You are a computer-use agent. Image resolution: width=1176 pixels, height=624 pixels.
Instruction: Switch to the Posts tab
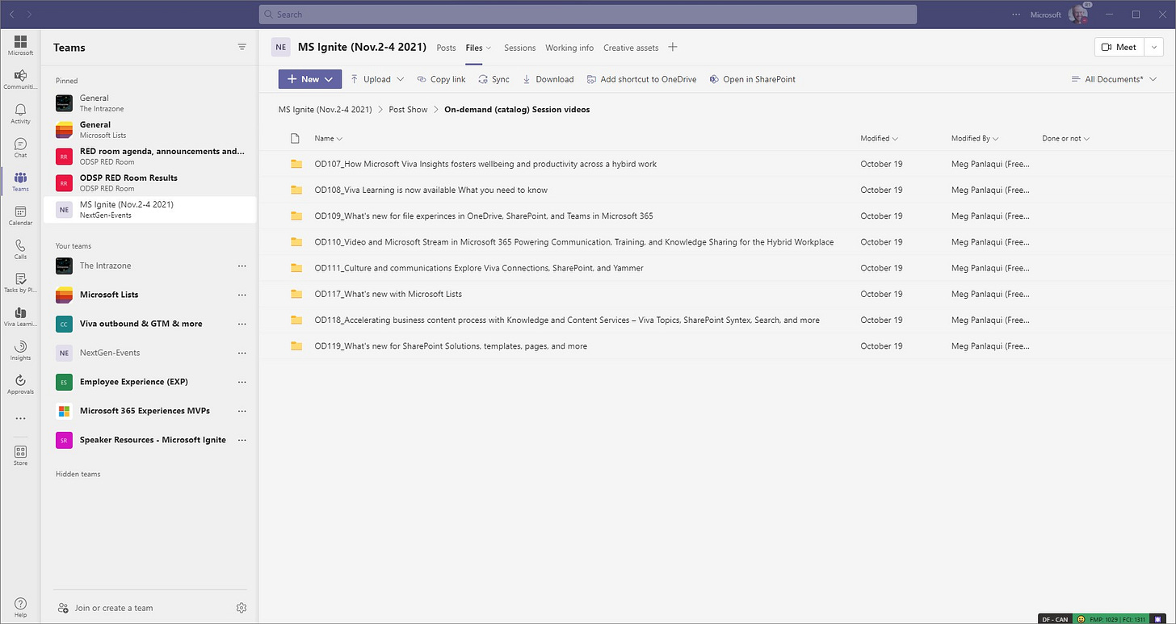pos(446,48)
